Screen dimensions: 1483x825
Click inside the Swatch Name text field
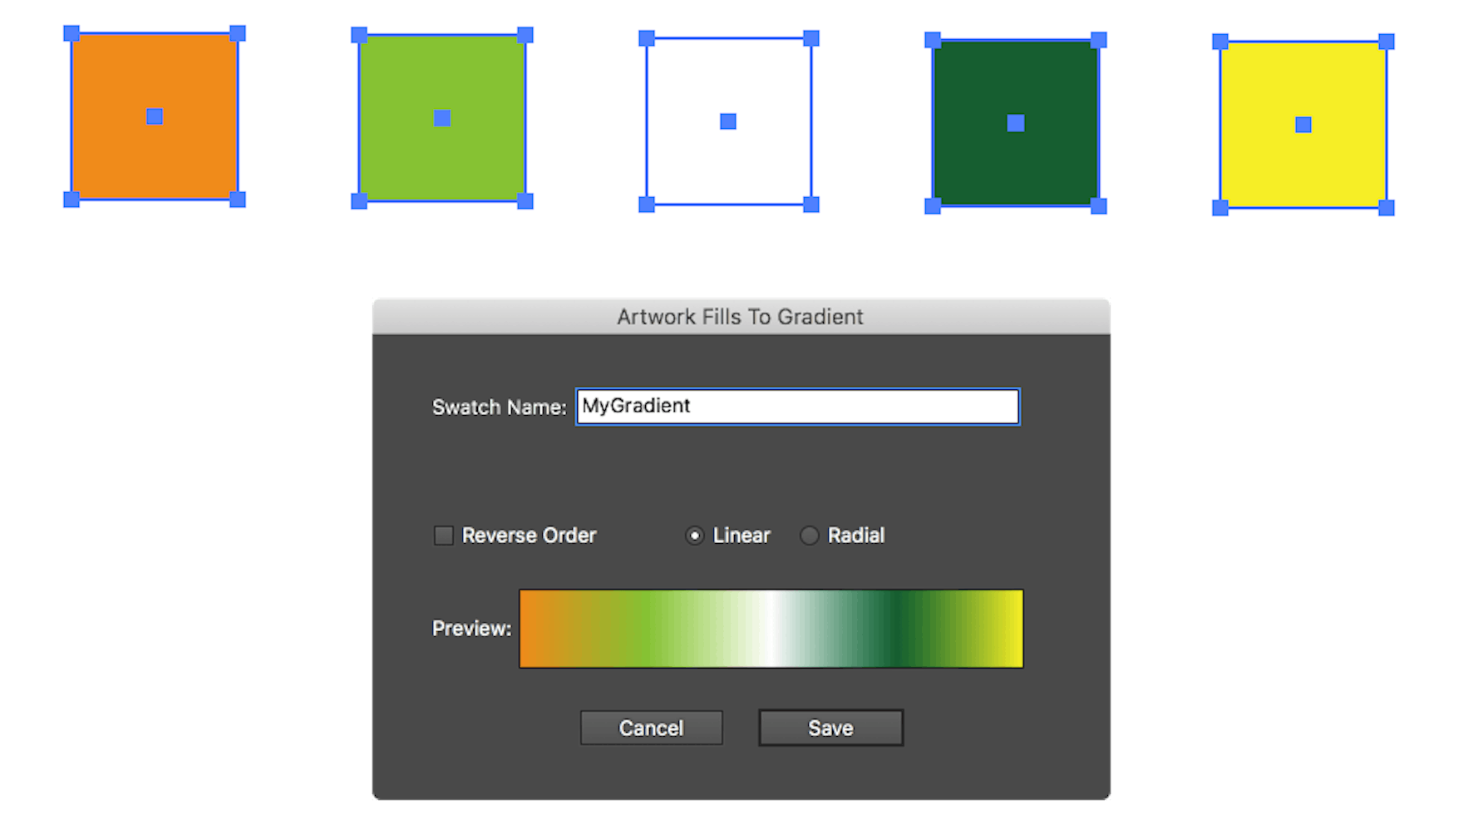[796, 407]
